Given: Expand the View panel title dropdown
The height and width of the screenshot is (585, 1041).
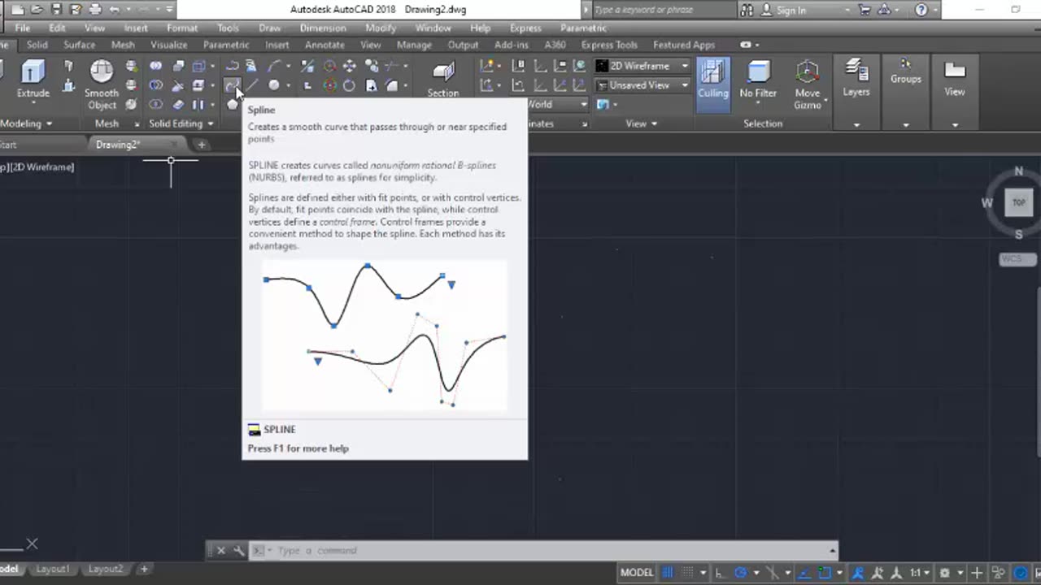Looking at the screenshot, I should 642,123.
